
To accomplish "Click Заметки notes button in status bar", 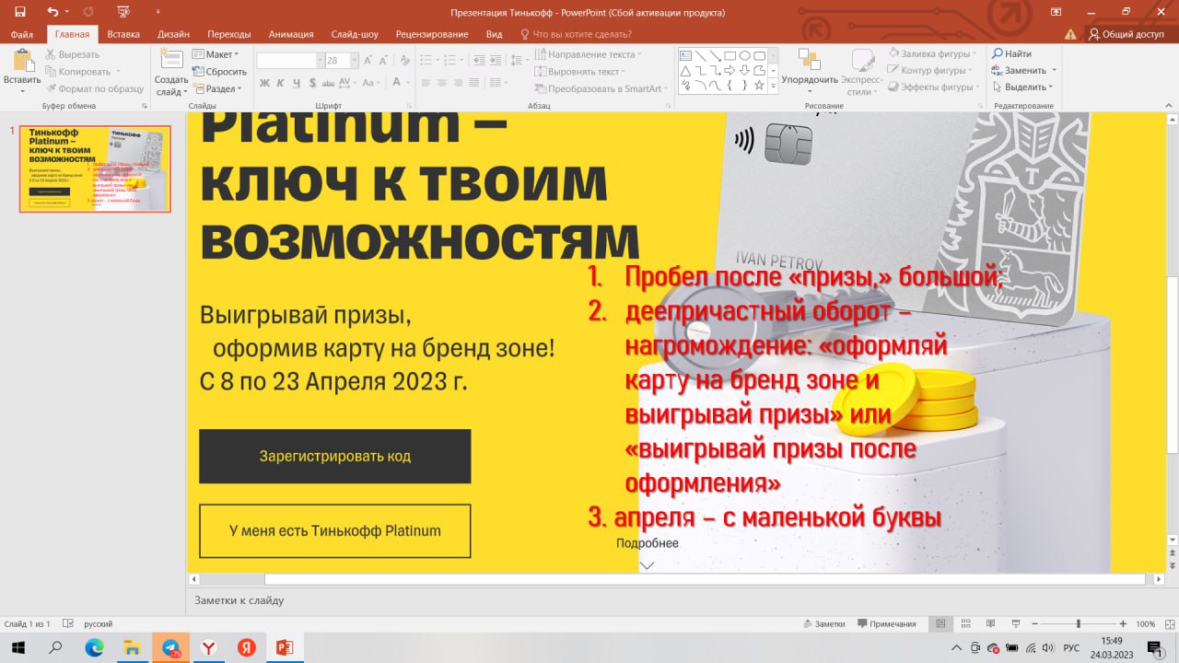I will point(823,623).
